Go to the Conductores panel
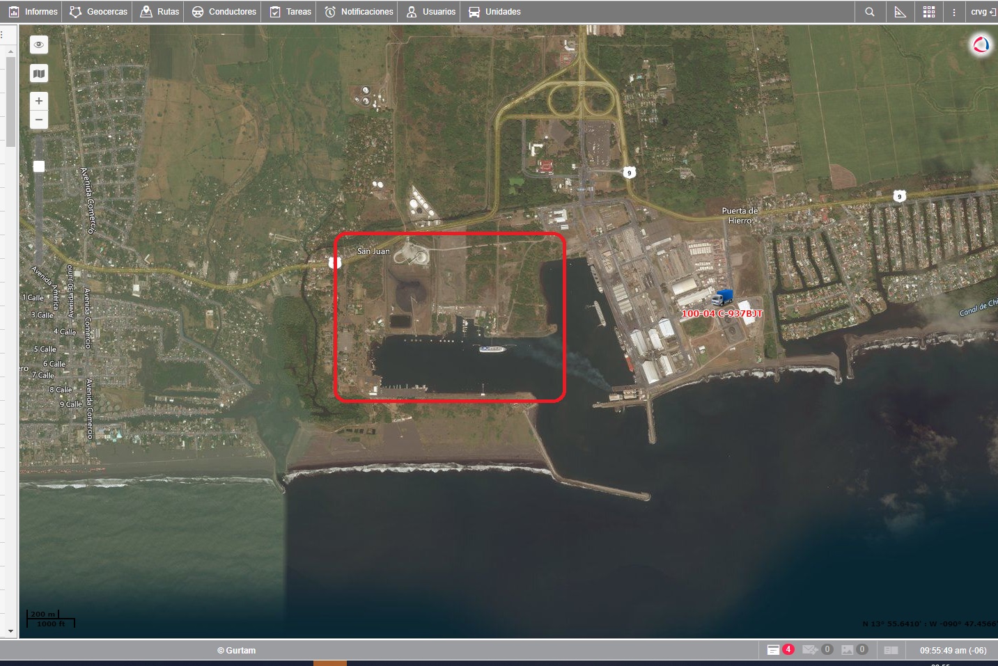This screenshot has width=998, height=666. tap(224, 12)
